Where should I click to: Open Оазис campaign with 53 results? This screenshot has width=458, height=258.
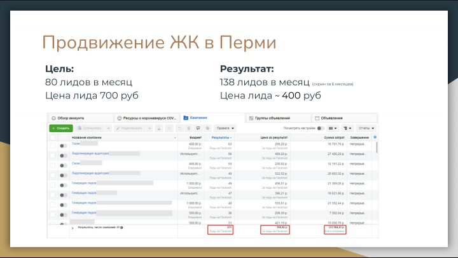tap(76, 163)
